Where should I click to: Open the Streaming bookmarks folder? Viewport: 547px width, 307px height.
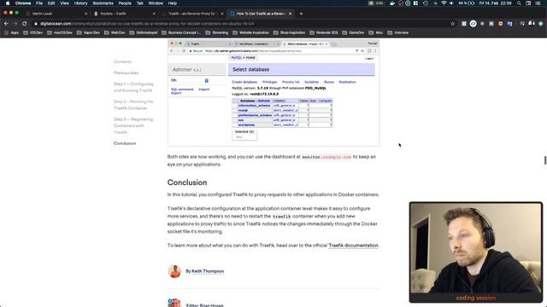point(216,32)
